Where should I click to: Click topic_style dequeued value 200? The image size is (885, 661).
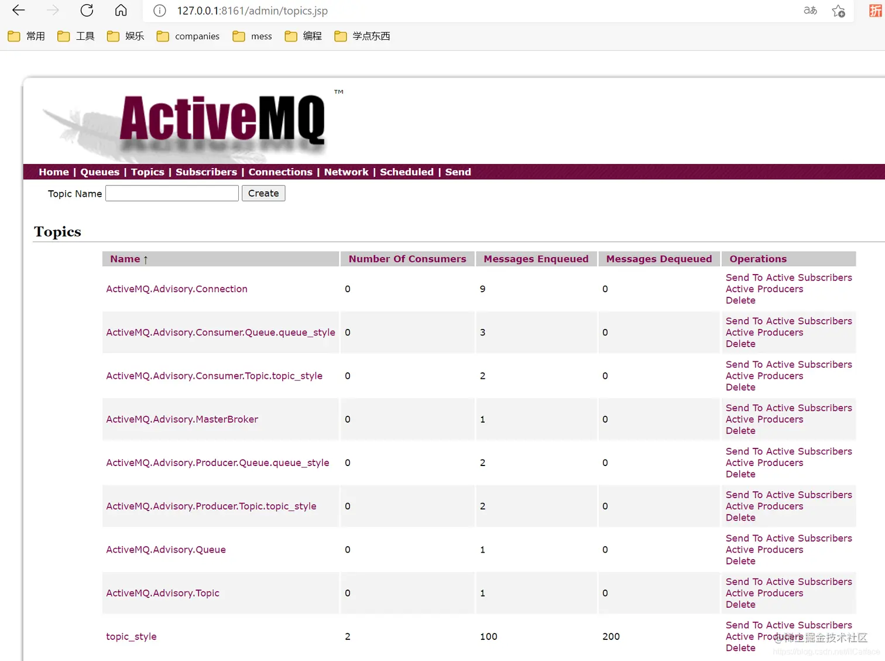coord(611,636)
